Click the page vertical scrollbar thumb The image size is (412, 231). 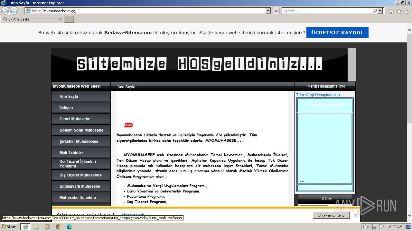(x=409, y=78)
